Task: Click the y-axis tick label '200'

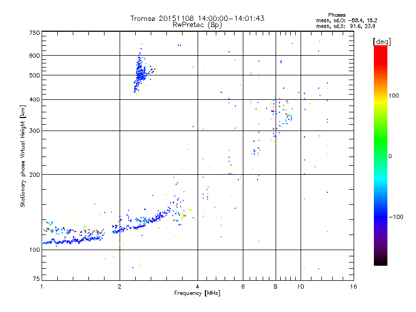Action: pos(34,175)
